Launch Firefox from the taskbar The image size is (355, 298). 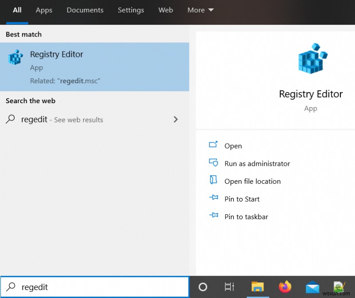pyautogui.click(x=285, y=287)
